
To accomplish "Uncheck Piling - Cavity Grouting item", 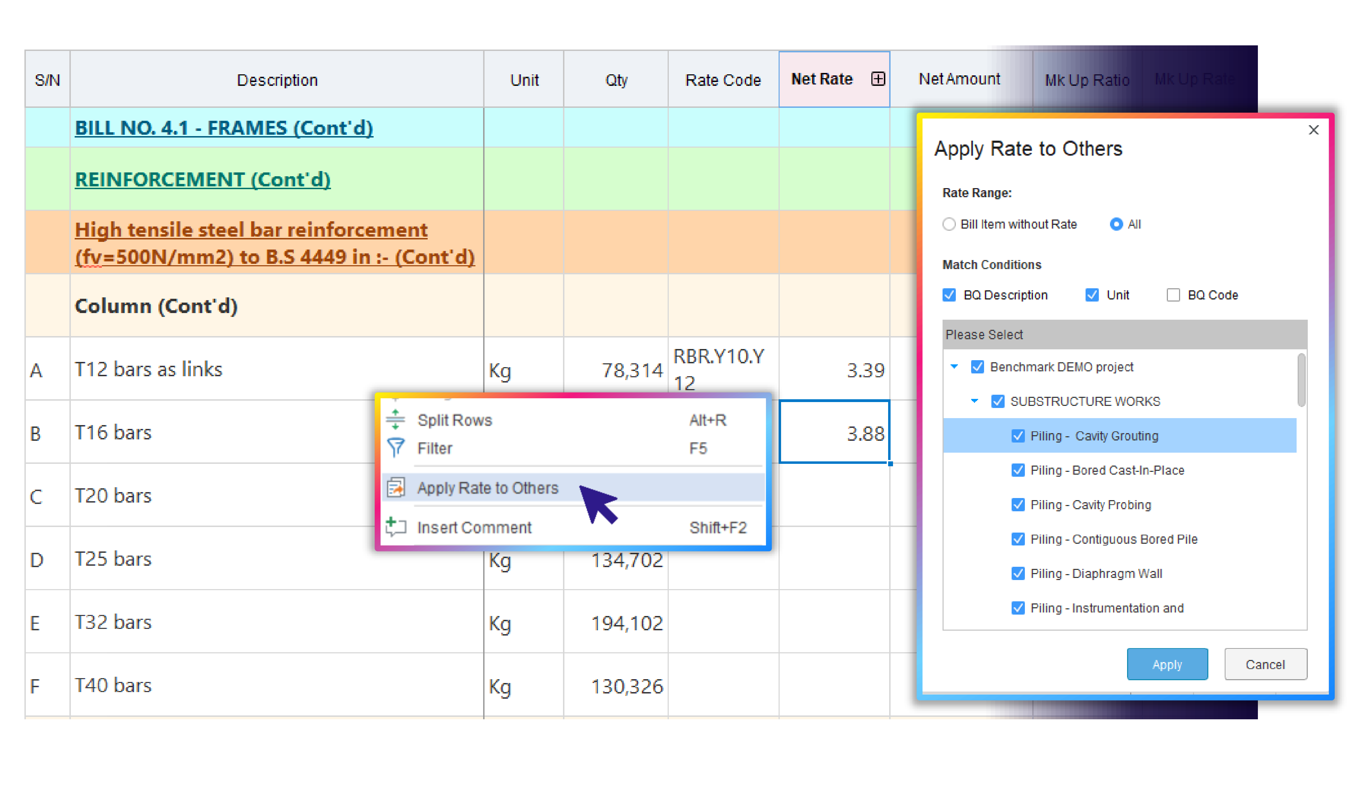I will (1018, 436).
